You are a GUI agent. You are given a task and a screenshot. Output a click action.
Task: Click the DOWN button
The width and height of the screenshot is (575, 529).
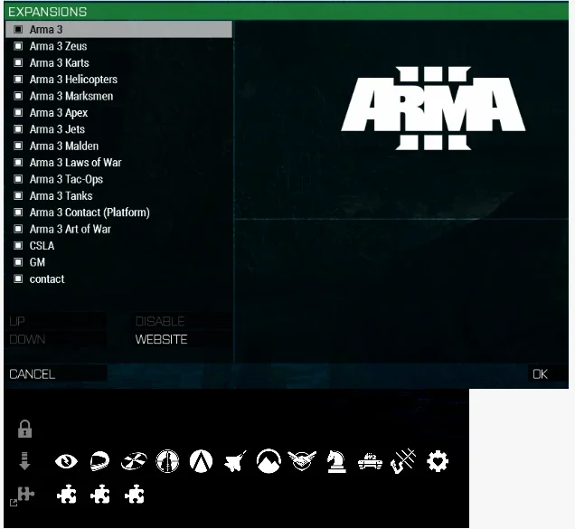55,339
